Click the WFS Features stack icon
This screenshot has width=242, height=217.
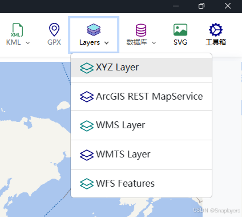click(87, 184)
